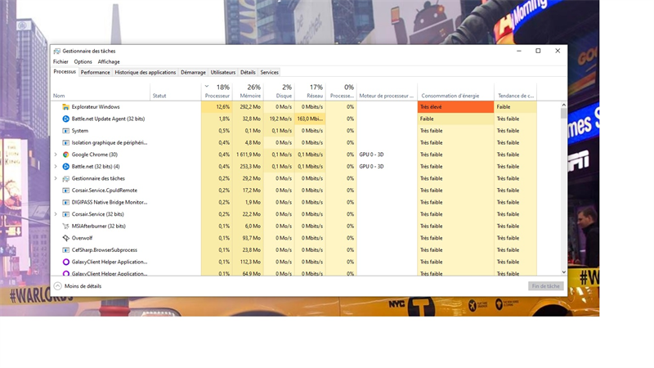The height and width of the screenshot is (368, 654).
Task: Click the Corsair.Service.CpuIdRemote icon
Action: (65, 191)
